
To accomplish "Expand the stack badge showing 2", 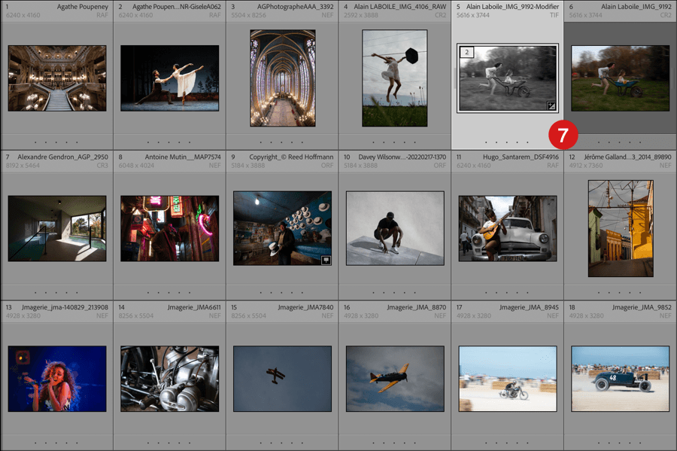I will pos(466,52).
